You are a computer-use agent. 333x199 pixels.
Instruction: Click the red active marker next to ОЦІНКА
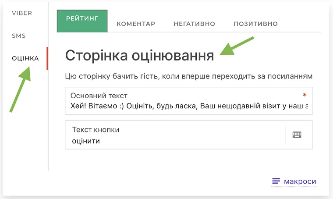47,58
